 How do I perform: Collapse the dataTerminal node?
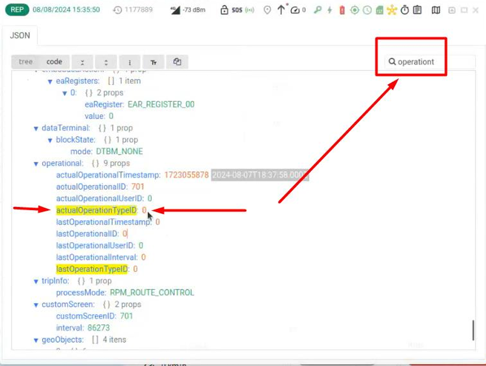coord(36,128)
